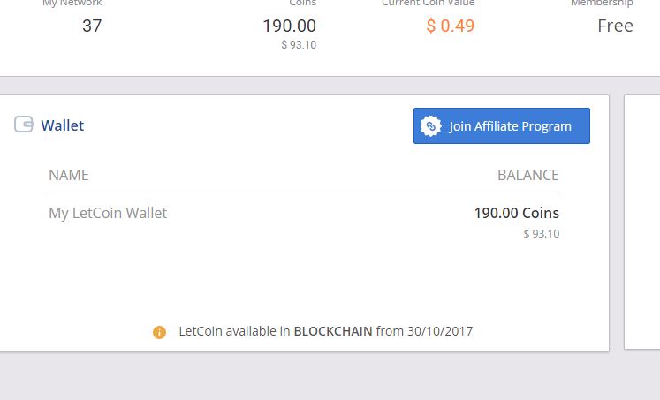Click the bold BLOCKCHAIN word in notice

click(x=332, y=332)
